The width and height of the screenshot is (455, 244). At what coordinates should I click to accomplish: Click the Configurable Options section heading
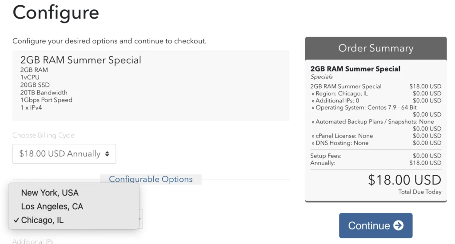click(x=151, y=179)
